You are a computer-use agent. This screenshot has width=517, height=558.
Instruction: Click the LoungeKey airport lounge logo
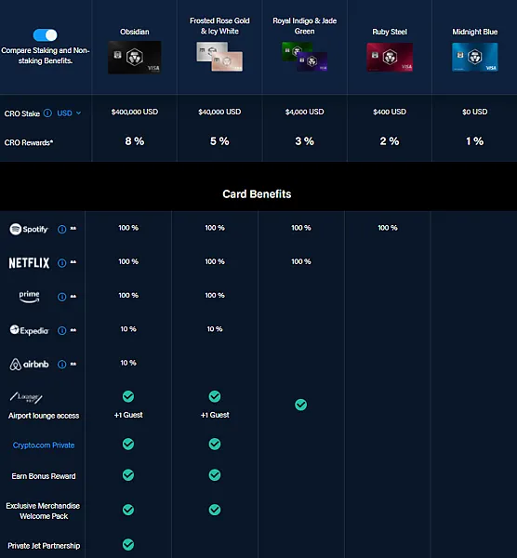tap(26, 397)
